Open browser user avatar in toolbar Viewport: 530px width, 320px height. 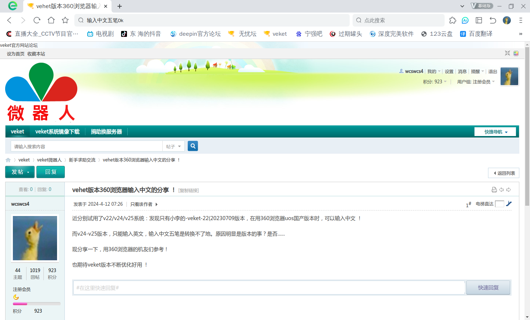click(507, 20)
